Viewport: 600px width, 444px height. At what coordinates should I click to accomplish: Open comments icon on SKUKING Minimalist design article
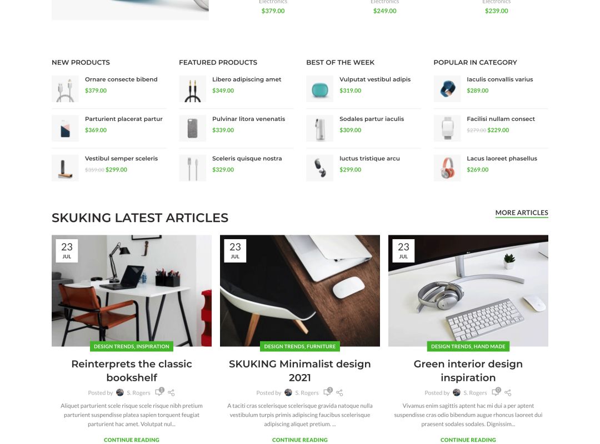328,392
